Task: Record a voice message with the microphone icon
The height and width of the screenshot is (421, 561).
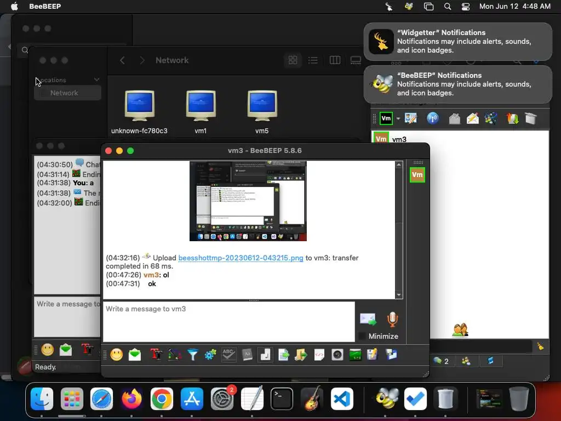Action: tap(392, 319)
